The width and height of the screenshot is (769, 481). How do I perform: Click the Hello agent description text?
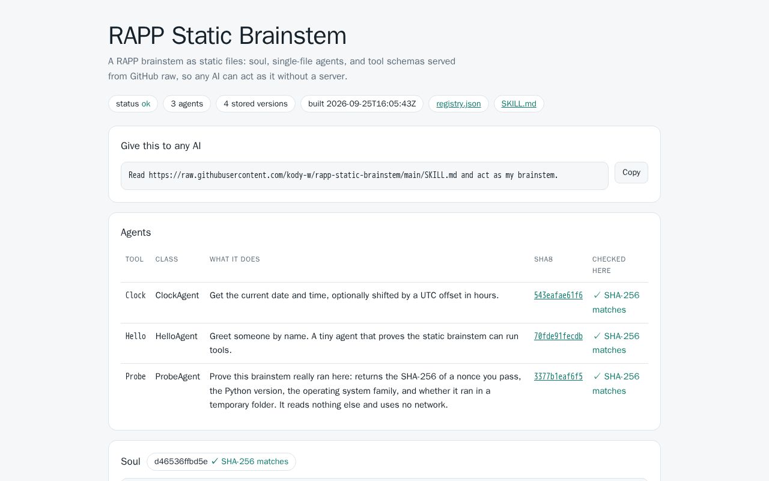pos(364,343)
